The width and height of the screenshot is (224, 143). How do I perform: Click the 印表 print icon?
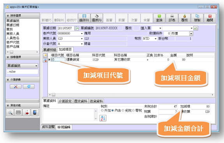point(172,18)
